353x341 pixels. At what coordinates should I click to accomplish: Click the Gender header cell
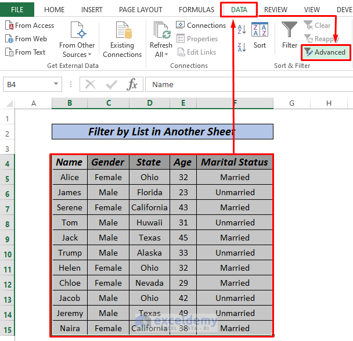click(x=109, y=162)
